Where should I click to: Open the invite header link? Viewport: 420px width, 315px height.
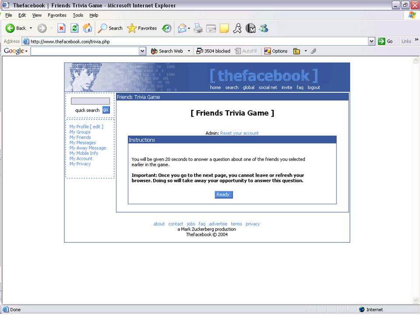tap(287, 87)
